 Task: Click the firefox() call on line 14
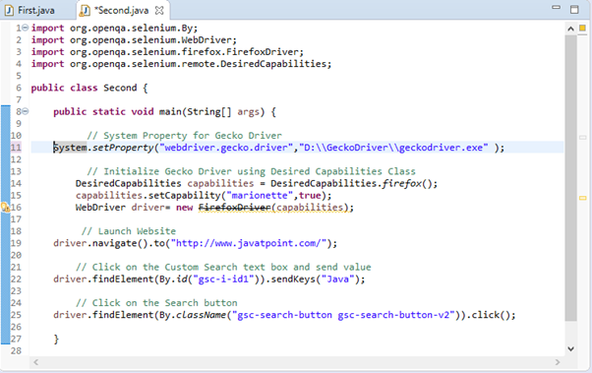[x=407, y=183]
